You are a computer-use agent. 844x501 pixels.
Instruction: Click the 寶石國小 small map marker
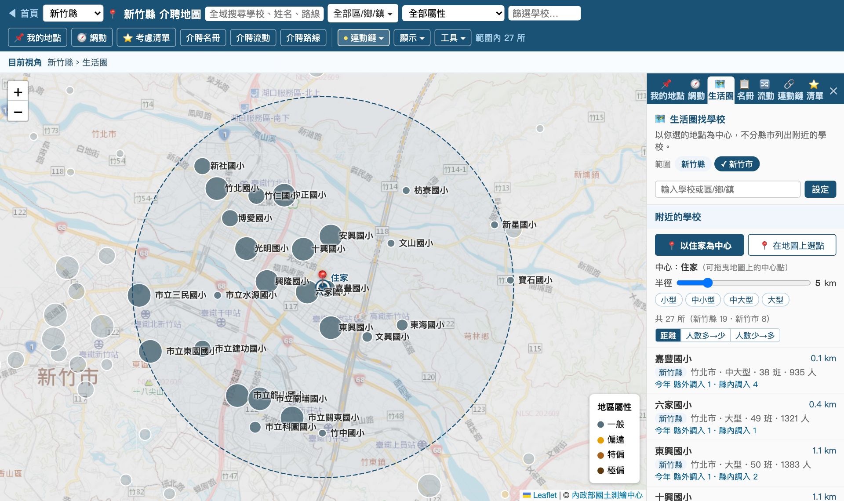coord(510,280)
